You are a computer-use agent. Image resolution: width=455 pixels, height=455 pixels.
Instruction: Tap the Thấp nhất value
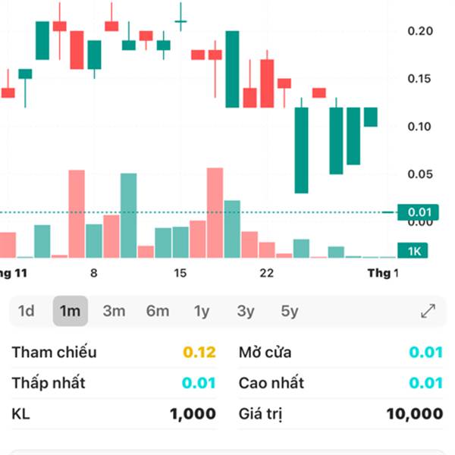[x=199, y=383]
